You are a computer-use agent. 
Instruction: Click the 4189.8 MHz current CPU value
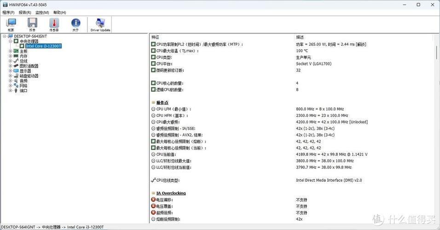[x=332, y=154]
